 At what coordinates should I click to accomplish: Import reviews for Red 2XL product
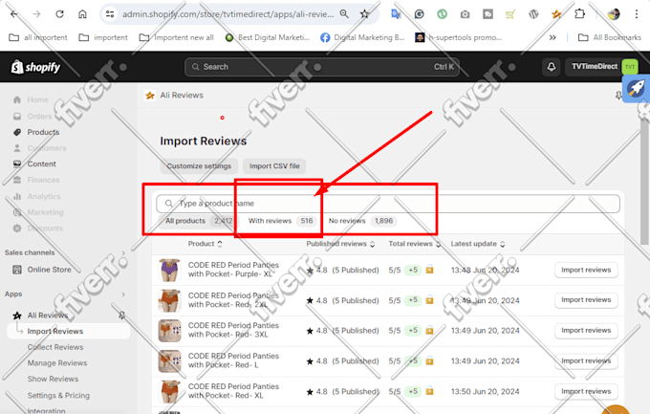pos(586,300)
